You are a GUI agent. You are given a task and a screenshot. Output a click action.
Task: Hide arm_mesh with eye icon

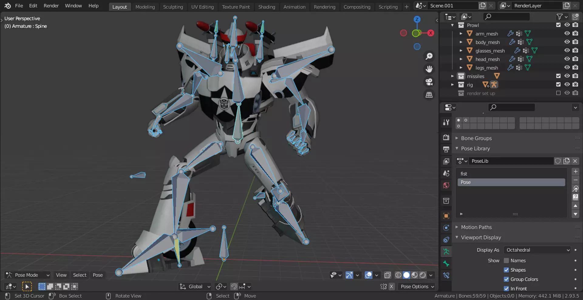click(567, 33)
